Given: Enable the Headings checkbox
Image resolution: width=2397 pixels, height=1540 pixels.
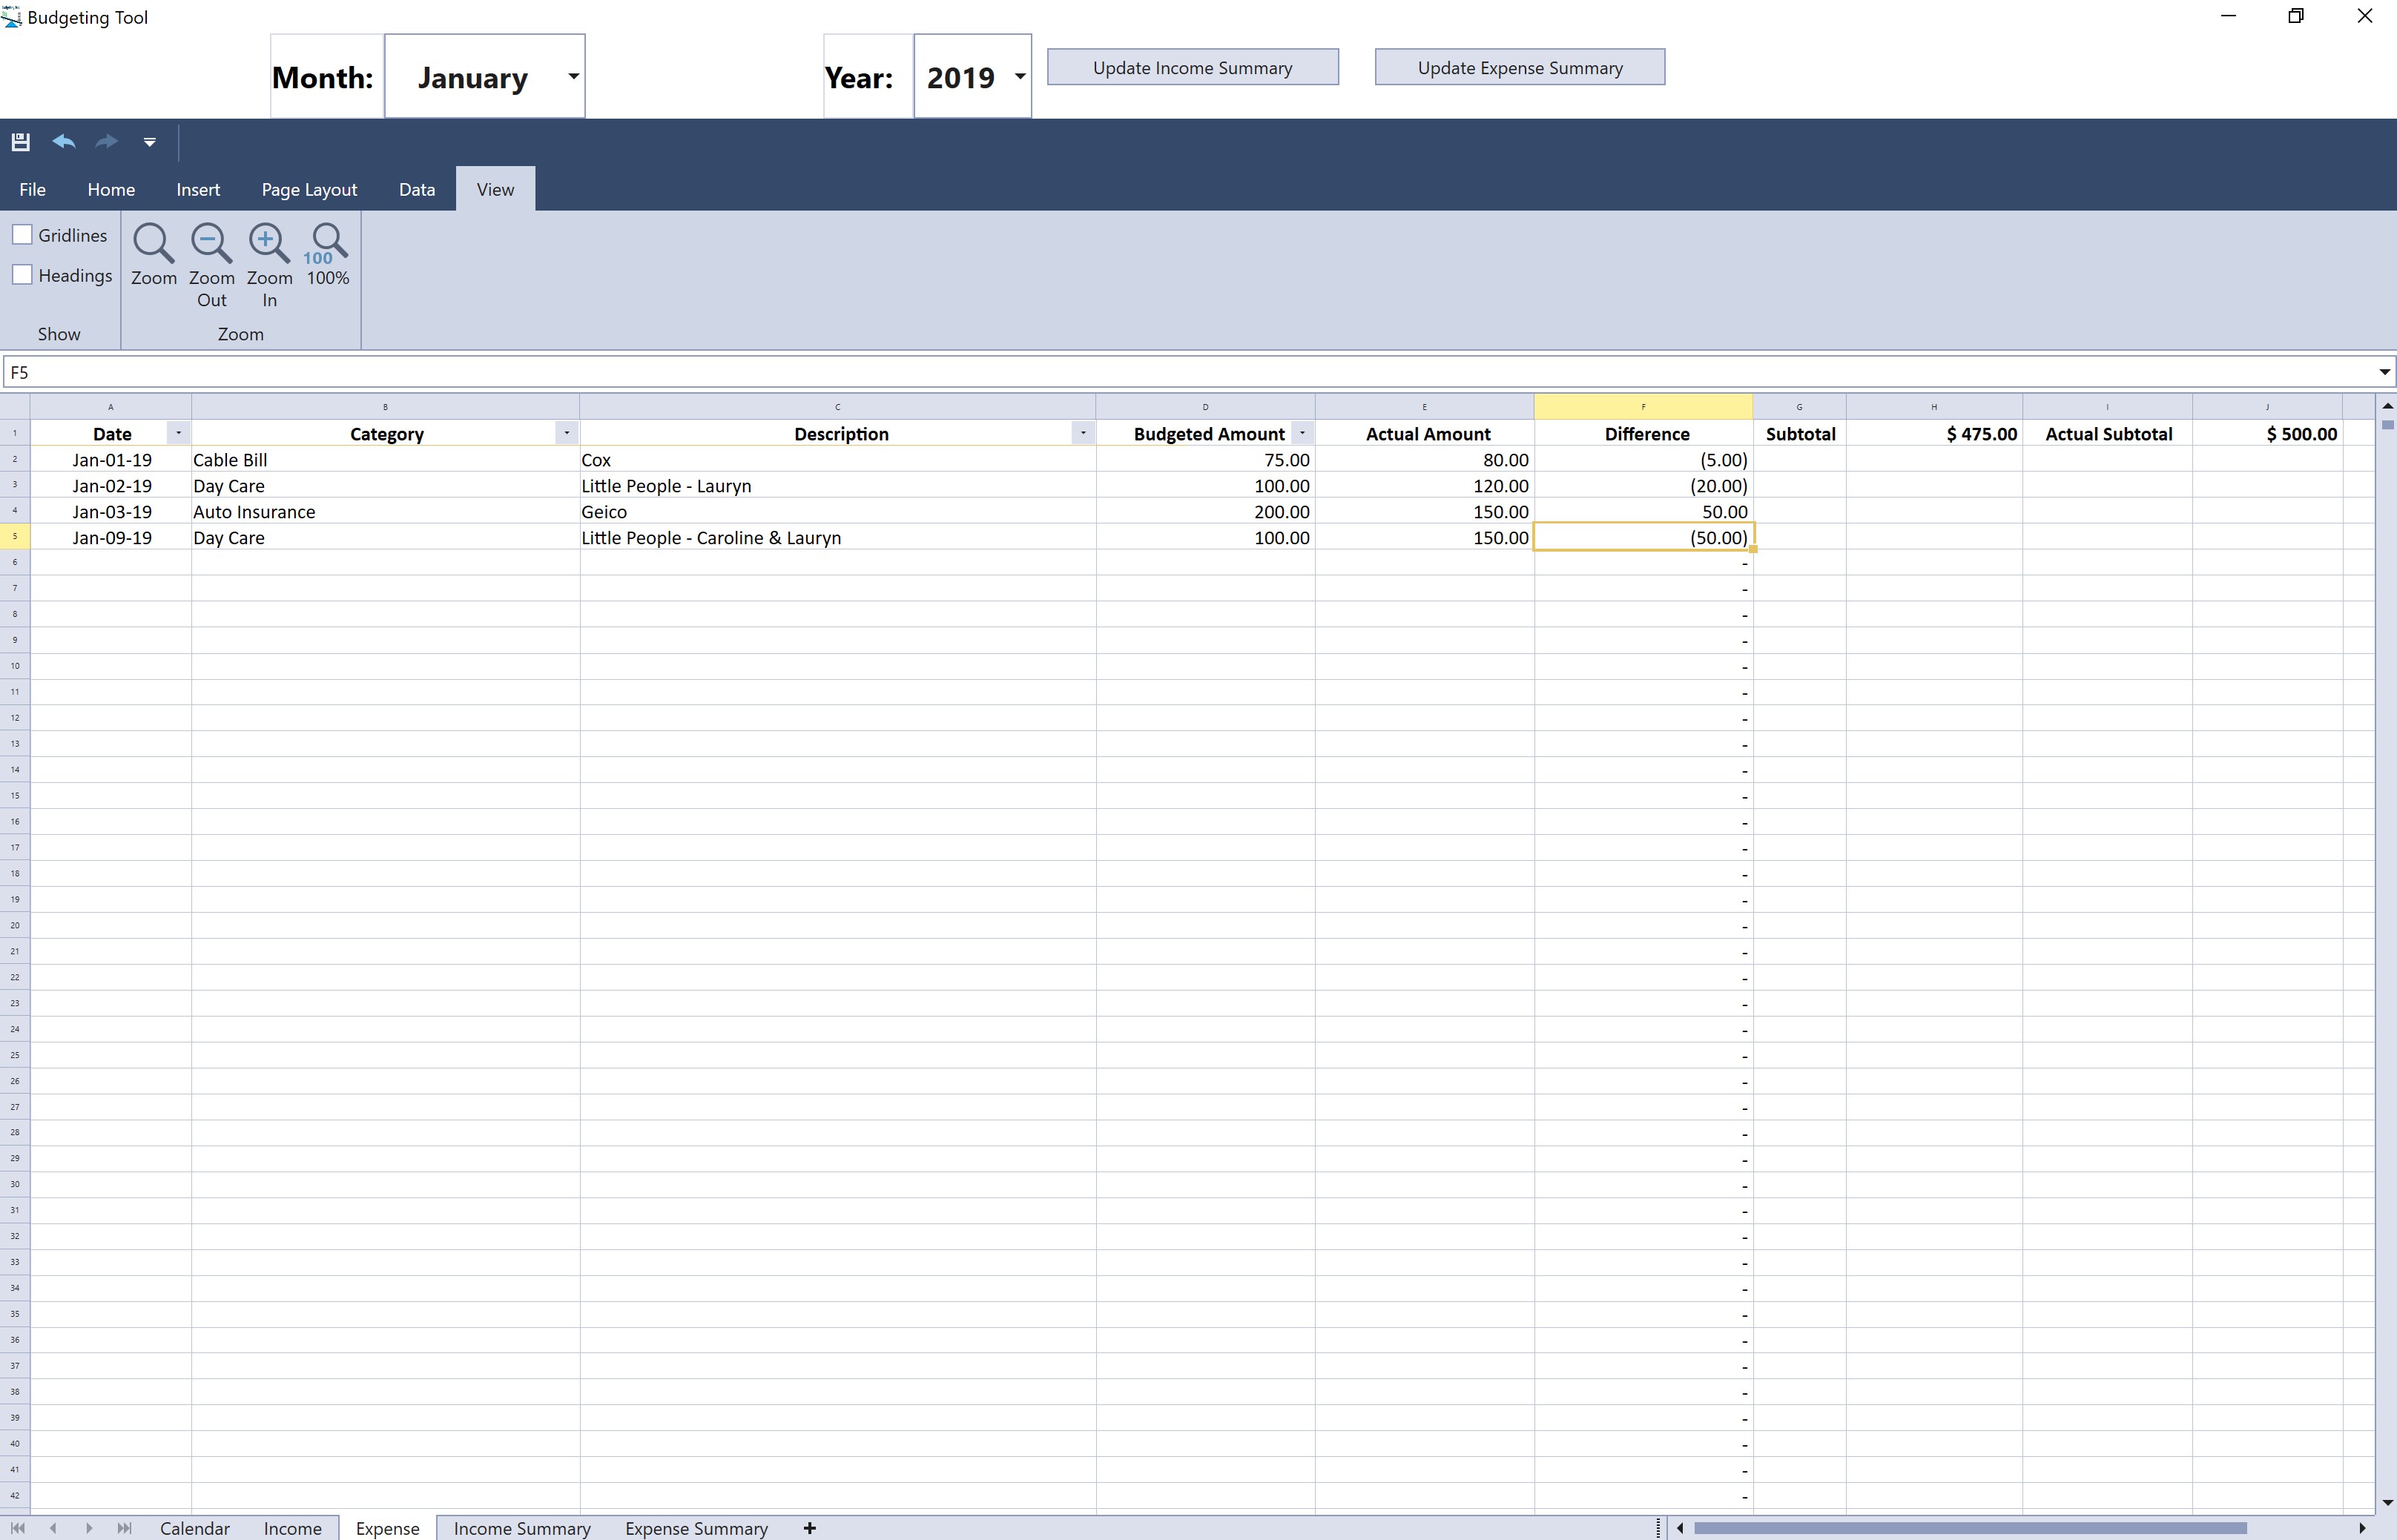Looking at the screenshot, I should pyautogui.click(x=23, y=275).
